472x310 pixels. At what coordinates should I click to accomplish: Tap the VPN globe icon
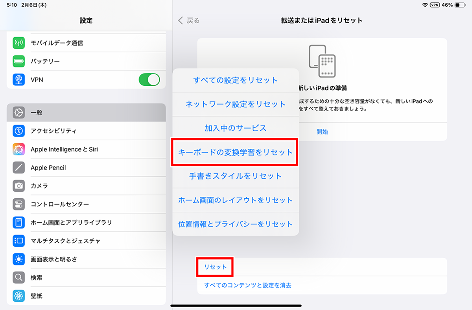point(19,79)
